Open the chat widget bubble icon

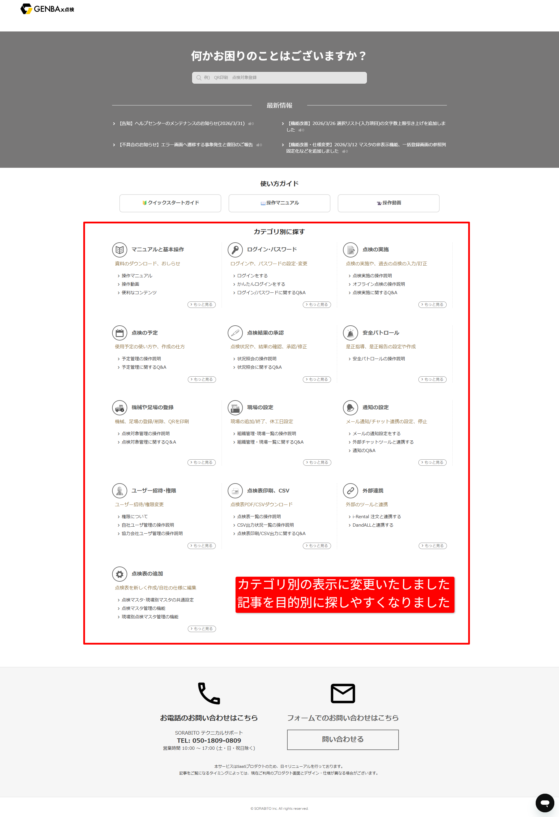pos(545,803)
